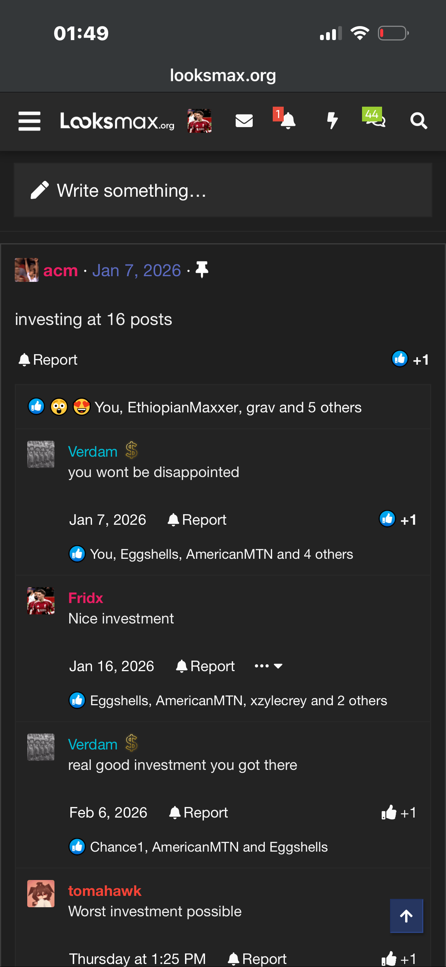Toggle like on acm's investing post
The width and height of the screenshot is (446, 967).
(410, 359)
